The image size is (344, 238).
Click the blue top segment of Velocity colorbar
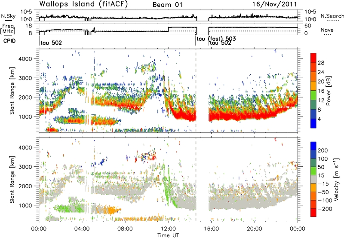click(313, 146)
